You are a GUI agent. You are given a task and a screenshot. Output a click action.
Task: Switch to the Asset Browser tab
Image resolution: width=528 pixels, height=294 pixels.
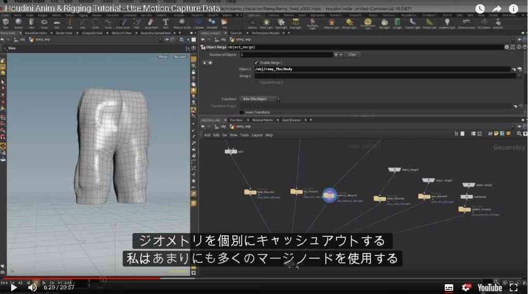(x=291, y=120)
